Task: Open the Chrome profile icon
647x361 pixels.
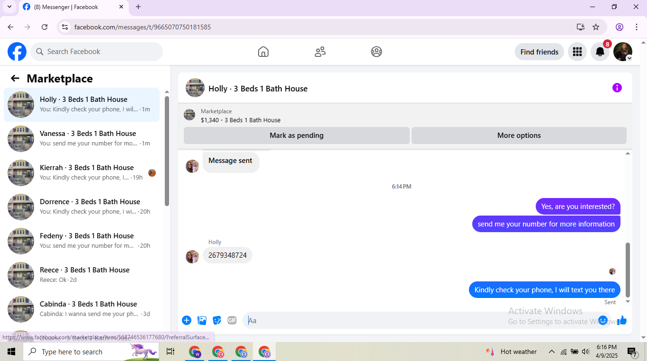Action: click(x=620, y=27)
